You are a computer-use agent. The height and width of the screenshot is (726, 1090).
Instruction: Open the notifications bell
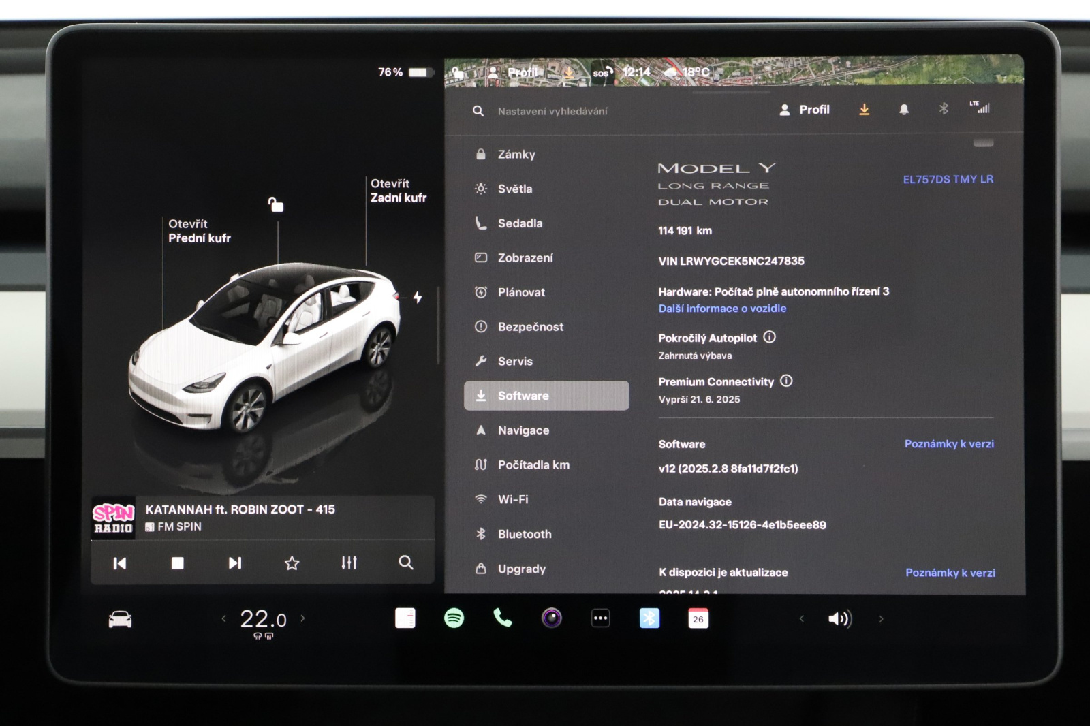(904, 110)
